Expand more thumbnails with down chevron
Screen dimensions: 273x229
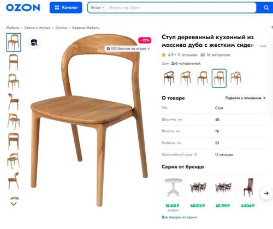click(14, 204)
